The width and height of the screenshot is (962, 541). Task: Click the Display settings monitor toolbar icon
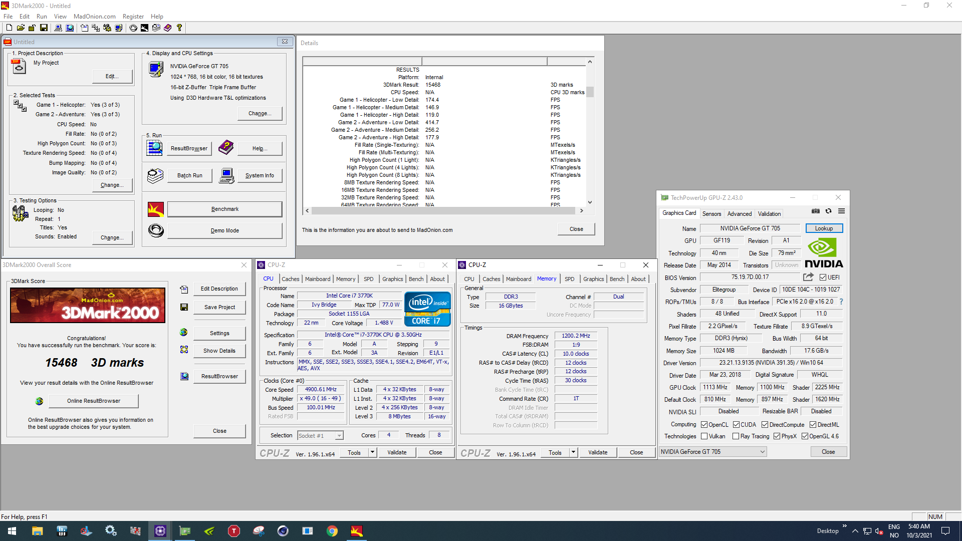(x=119, y=28)
